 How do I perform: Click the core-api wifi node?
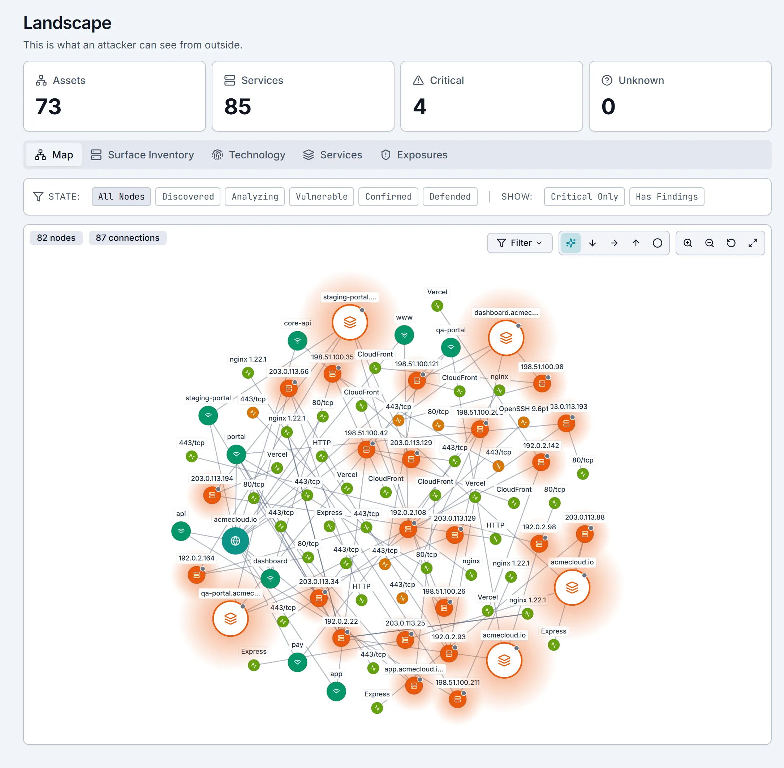(x=297, y=341)
